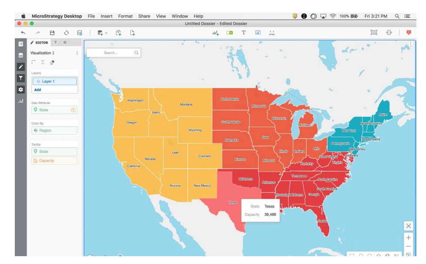Click the warning indicator next to State attribute
The width and height of the screenshot is (426, 264).
pos(72,110)
